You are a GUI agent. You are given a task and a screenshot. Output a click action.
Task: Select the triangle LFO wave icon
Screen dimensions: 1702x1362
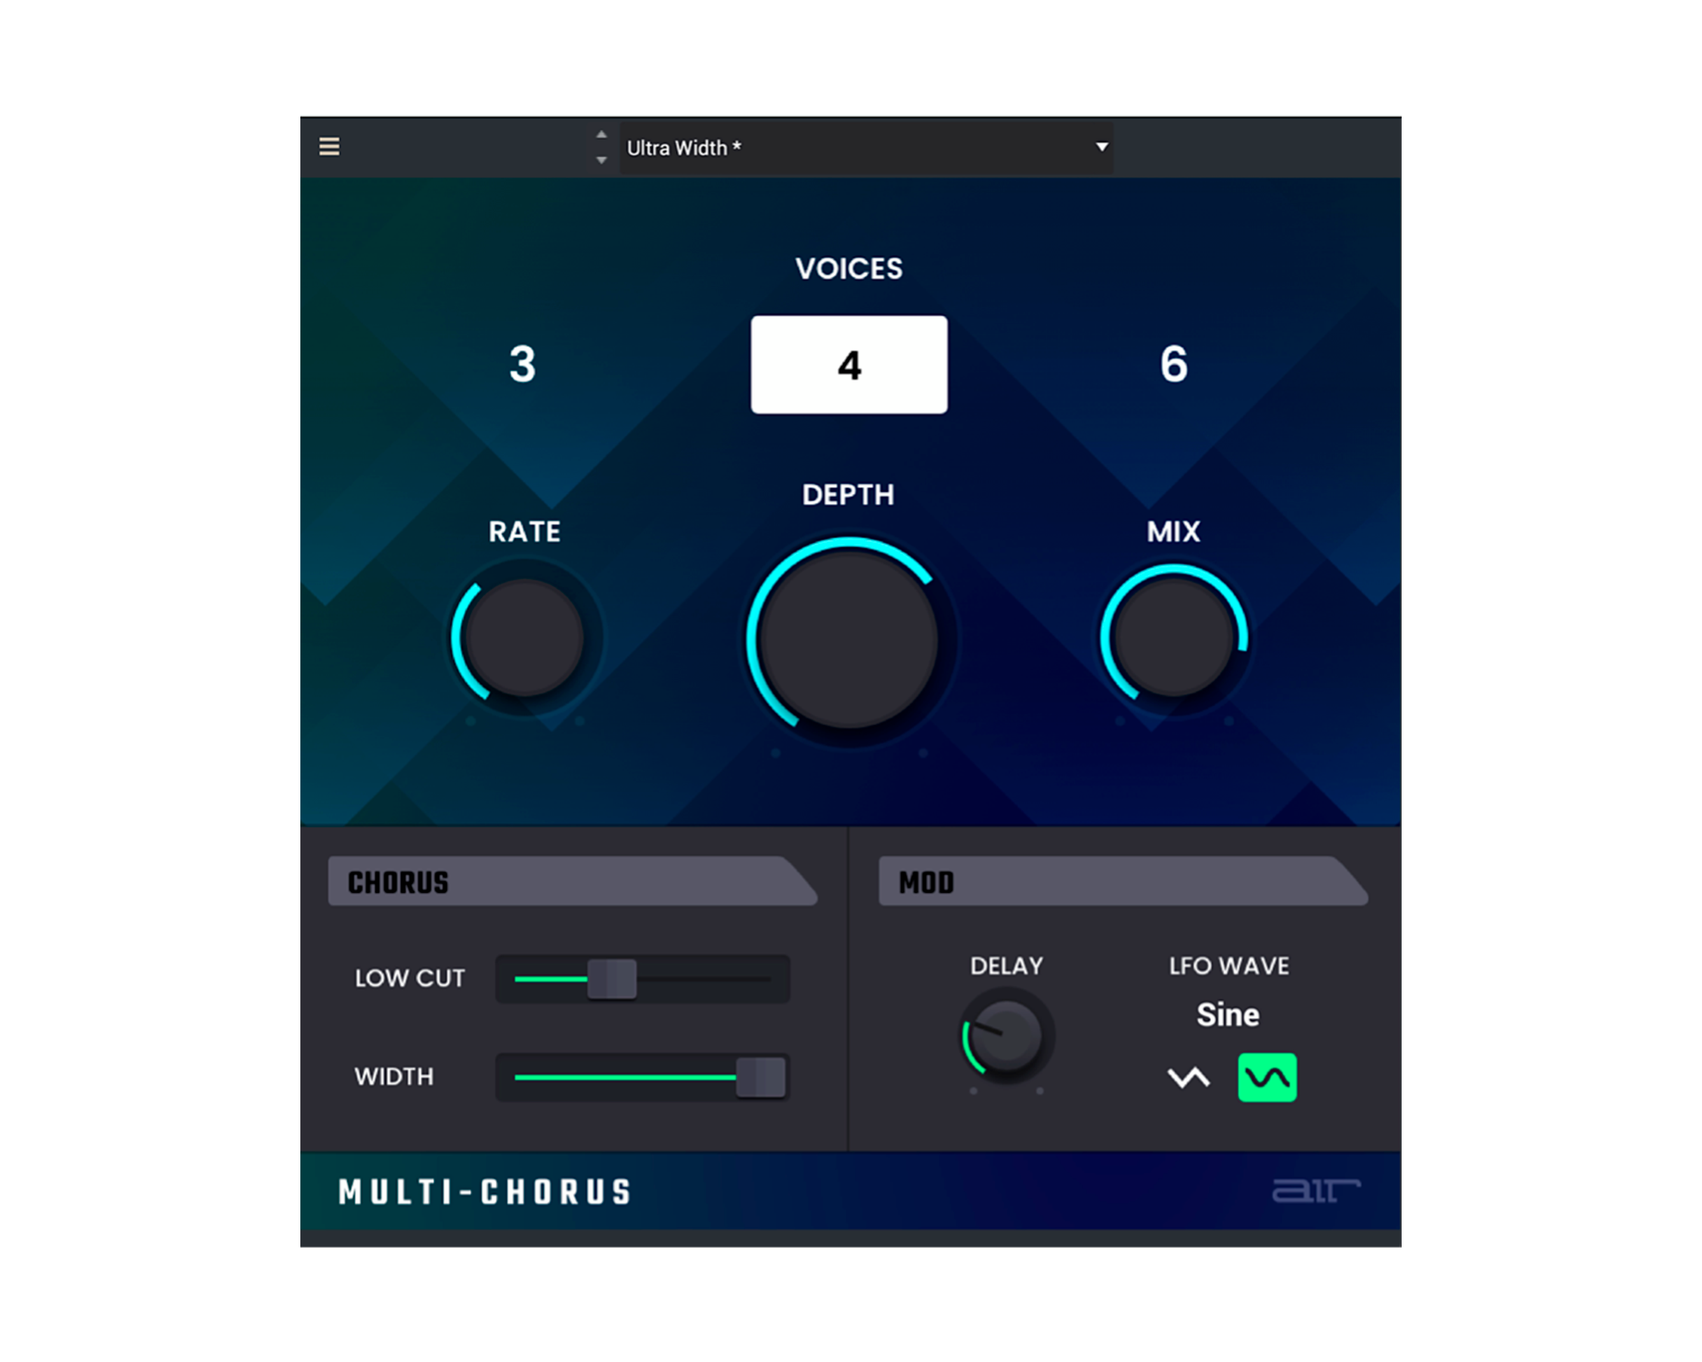tap(1189, 1077)
